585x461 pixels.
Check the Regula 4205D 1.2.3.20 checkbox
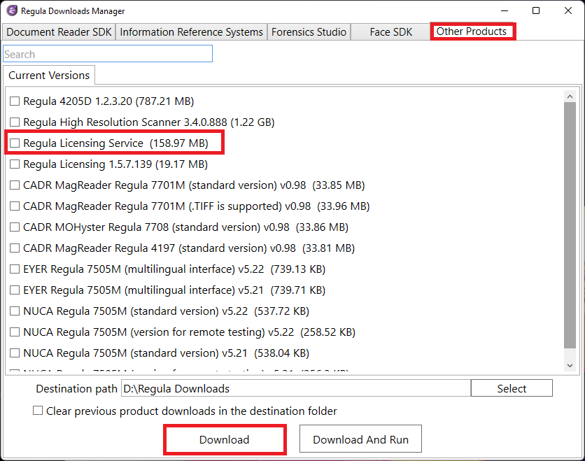pos(15,101)
